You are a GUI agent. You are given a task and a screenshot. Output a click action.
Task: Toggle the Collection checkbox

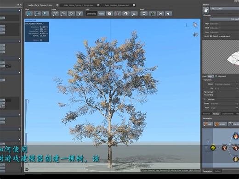[205, 100]
